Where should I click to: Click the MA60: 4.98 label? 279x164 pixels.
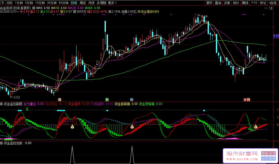[93, 8]
